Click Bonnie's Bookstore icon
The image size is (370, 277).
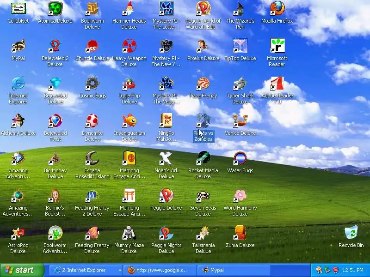pos(55,195)
